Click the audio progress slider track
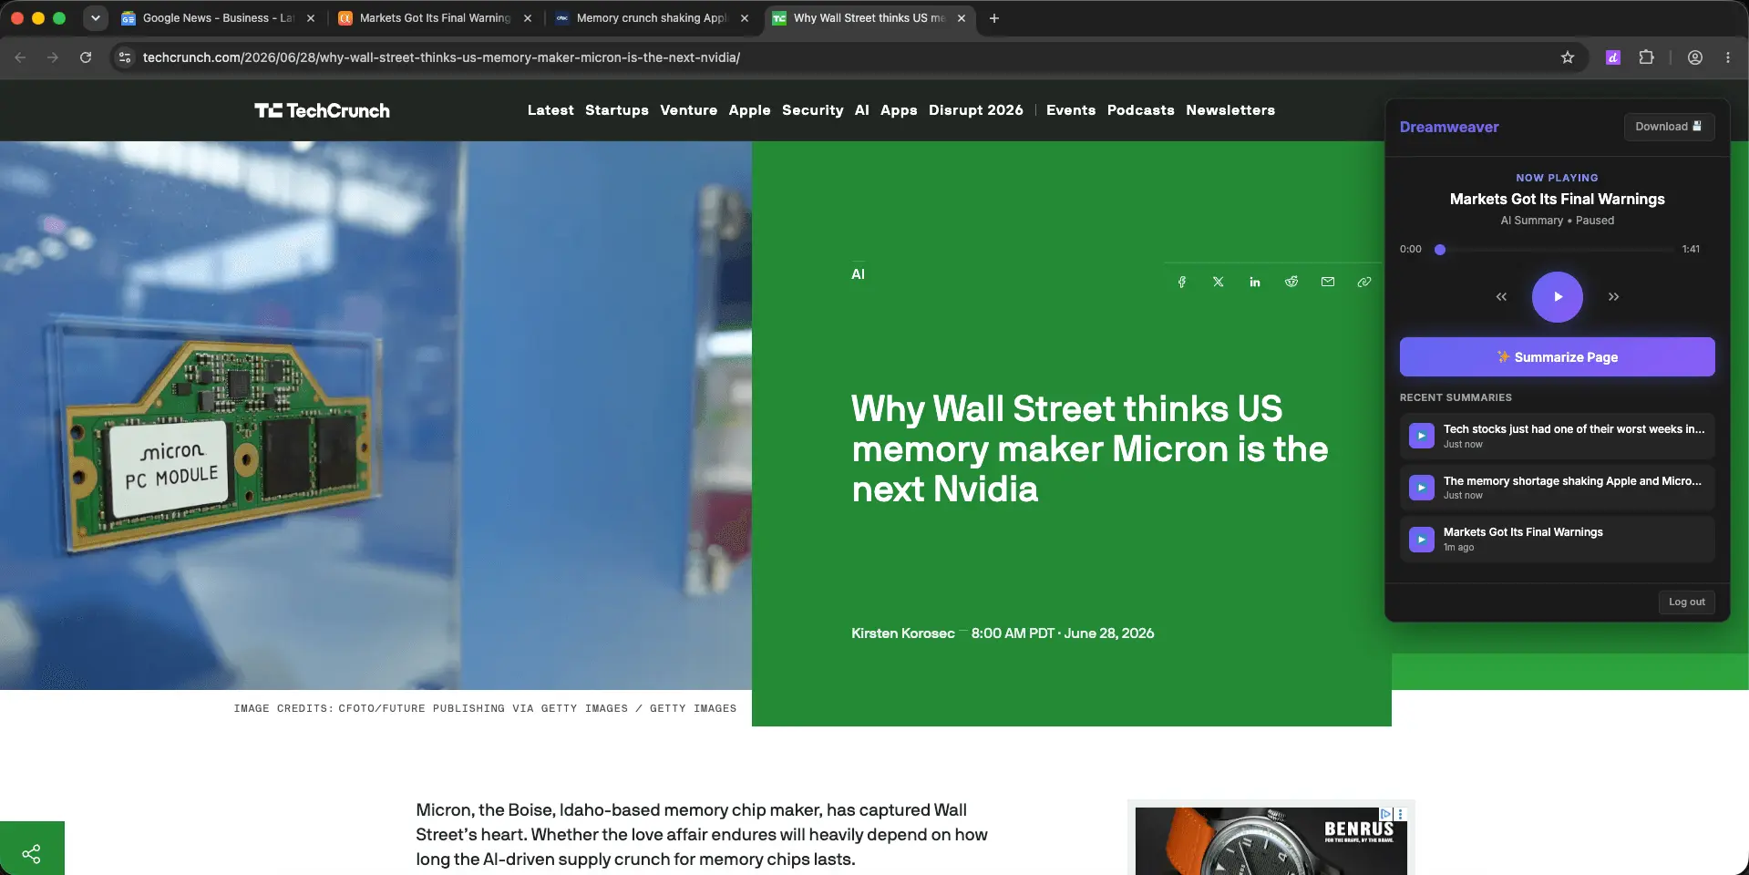Viewport: 1749px width, 875px height. pyautogui.click(x=1557, y=250)
